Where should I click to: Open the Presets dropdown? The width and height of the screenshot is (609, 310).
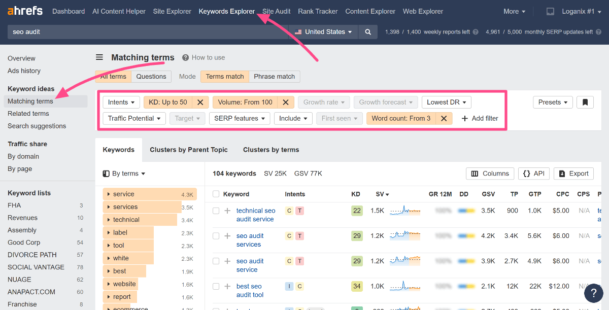pos(553,102)
